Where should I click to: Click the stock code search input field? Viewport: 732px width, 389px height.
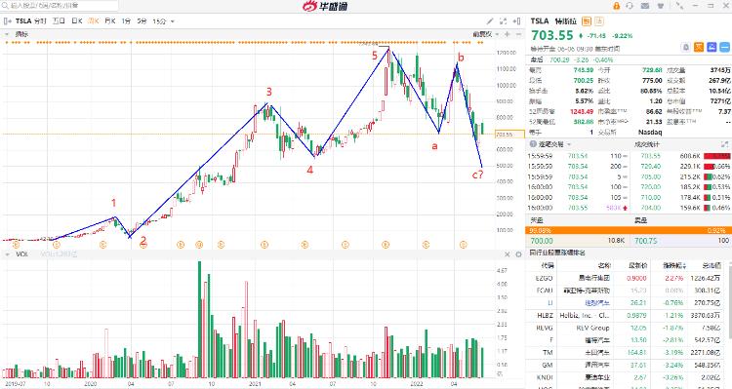point(59,6)
